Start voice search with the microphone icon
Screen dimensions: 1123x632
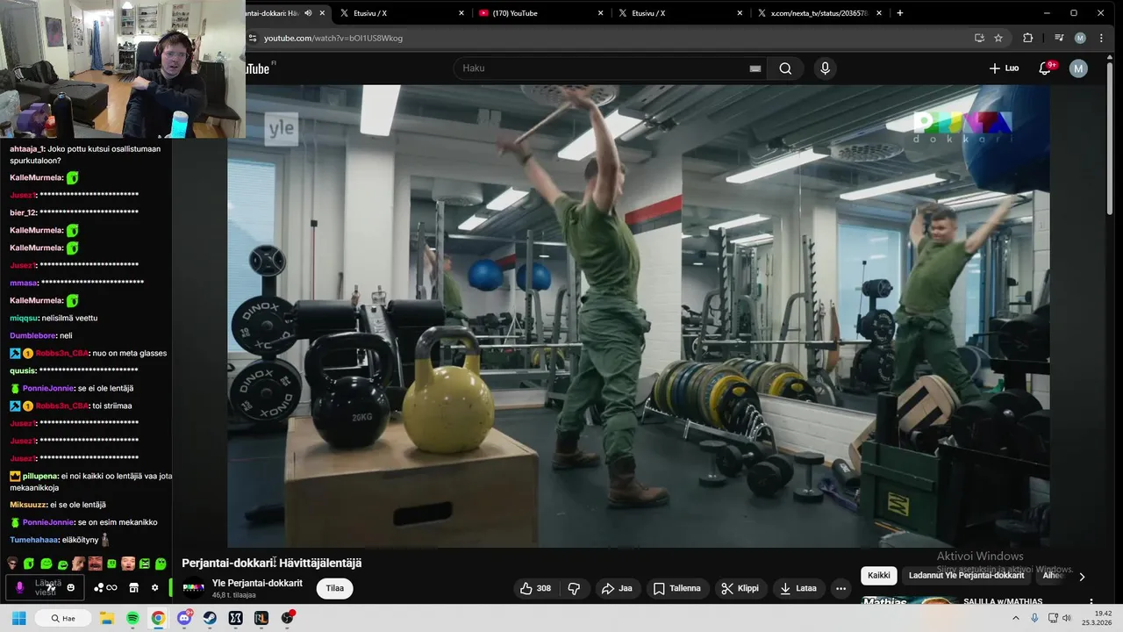pyautogui.click(x=825, y=68)
